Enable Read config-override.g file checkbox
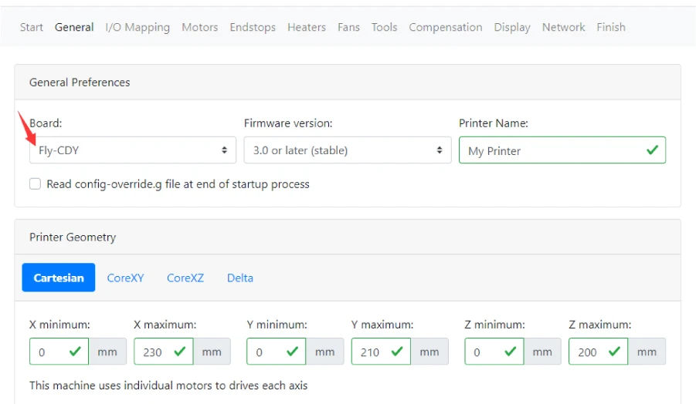Image resolution: width=696 pixels, height=404 pixels. 36,184
